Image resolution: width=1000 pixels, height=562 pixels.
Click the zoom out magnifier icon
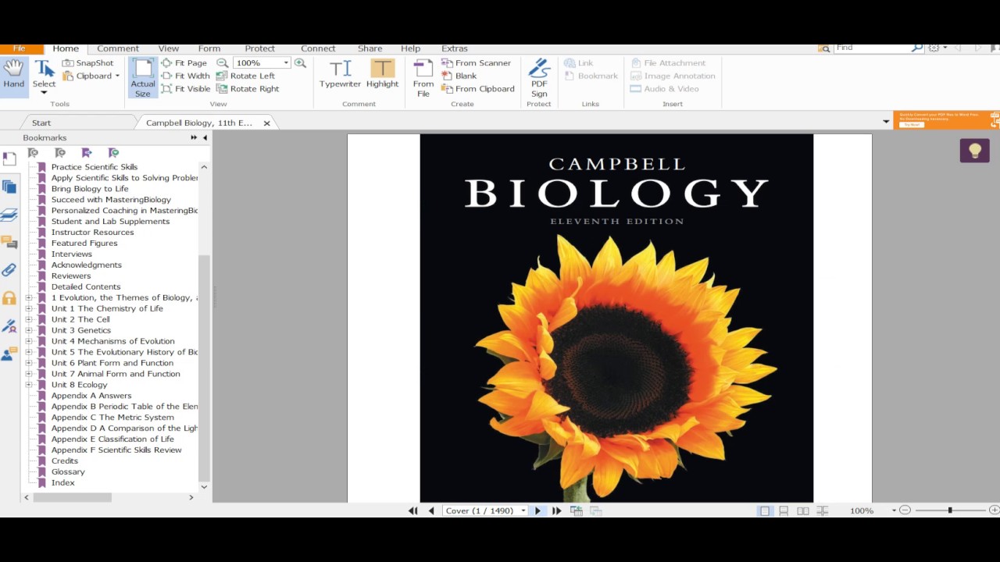point(222,63)
